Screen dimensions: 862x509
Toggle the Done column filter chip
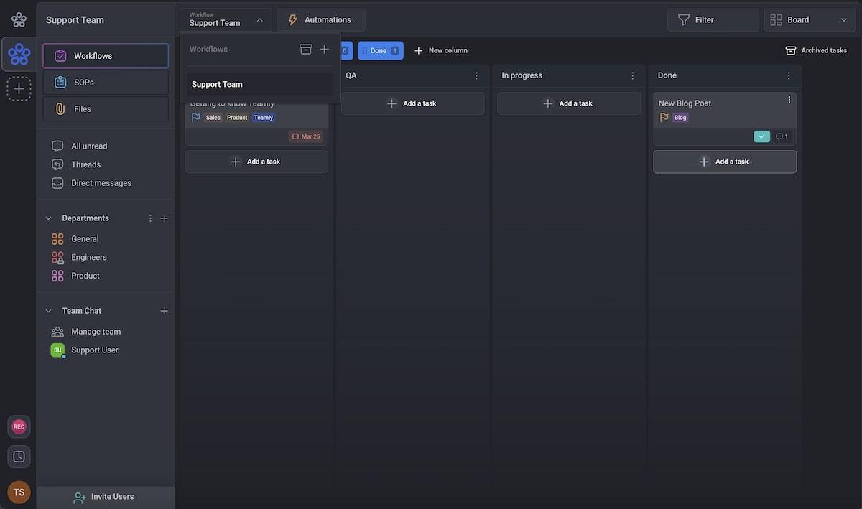[x=380, y=51]
